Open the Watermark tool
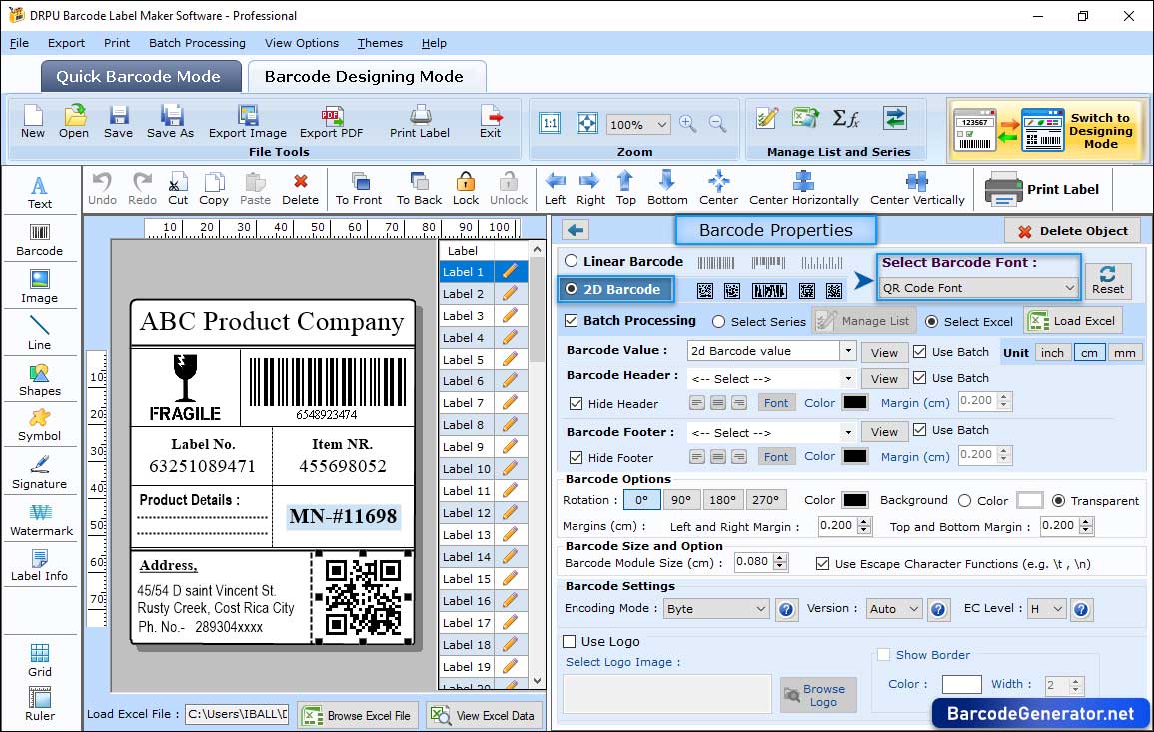The width and height of the screenshot is (1154, 732). click(40, 518)
